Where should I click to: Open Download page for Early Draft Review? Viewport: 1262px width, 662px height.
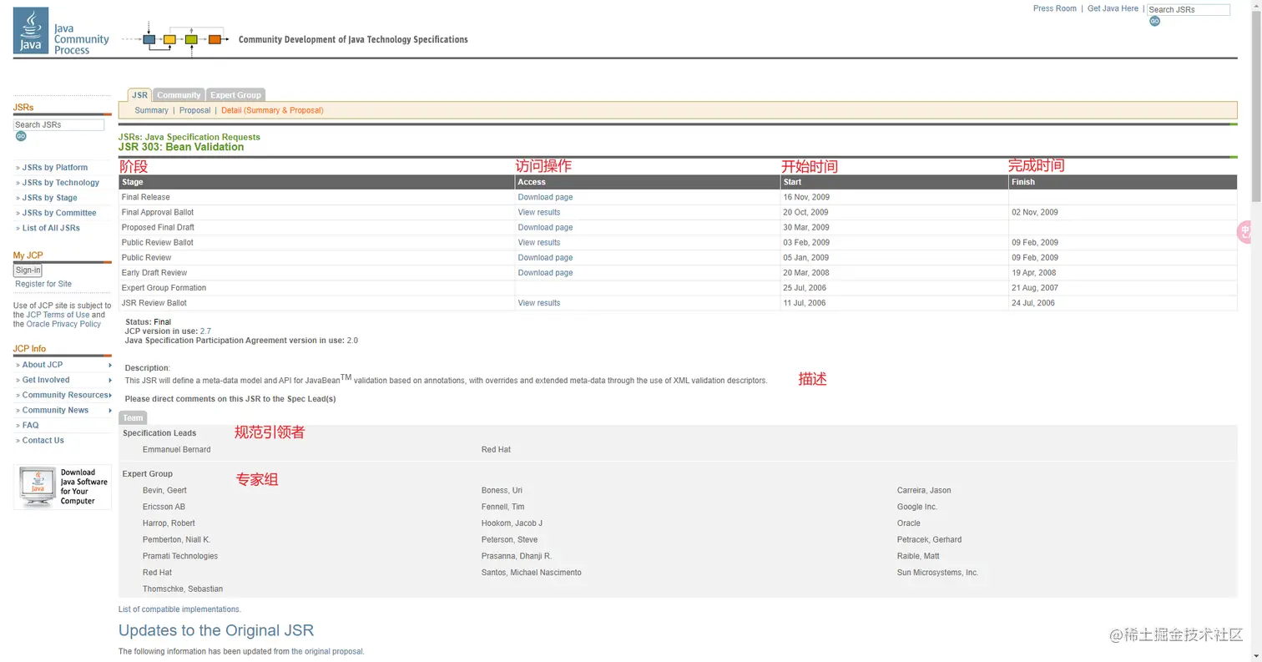545,272
